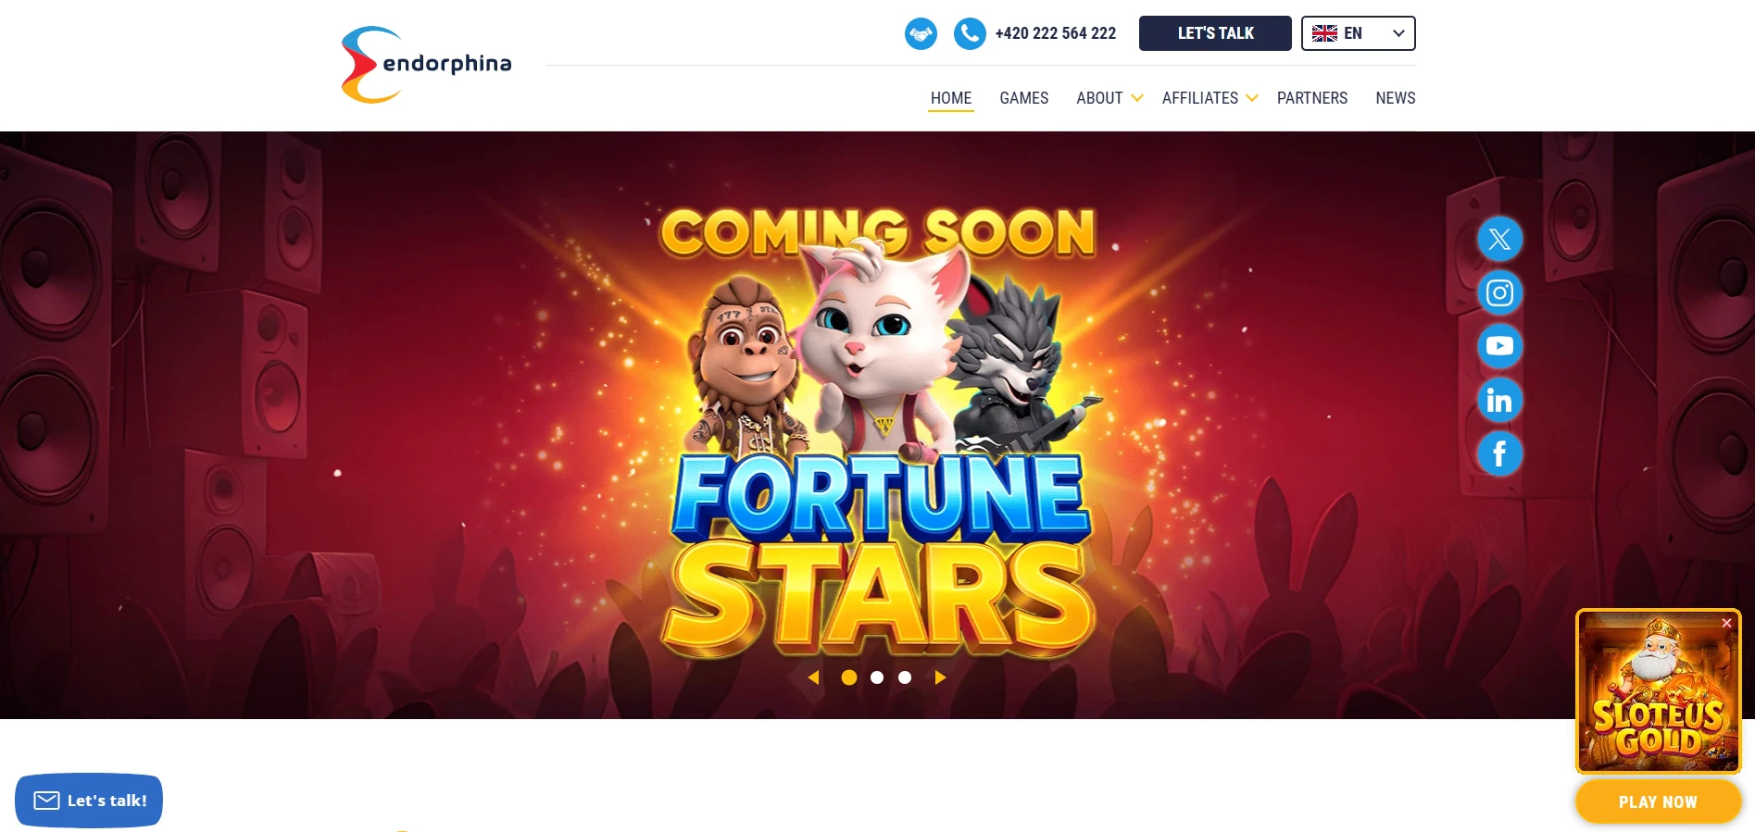Expand the About menu chevron
The width and height of the screenshot is (1755, 832).
tap(1137, 98)
